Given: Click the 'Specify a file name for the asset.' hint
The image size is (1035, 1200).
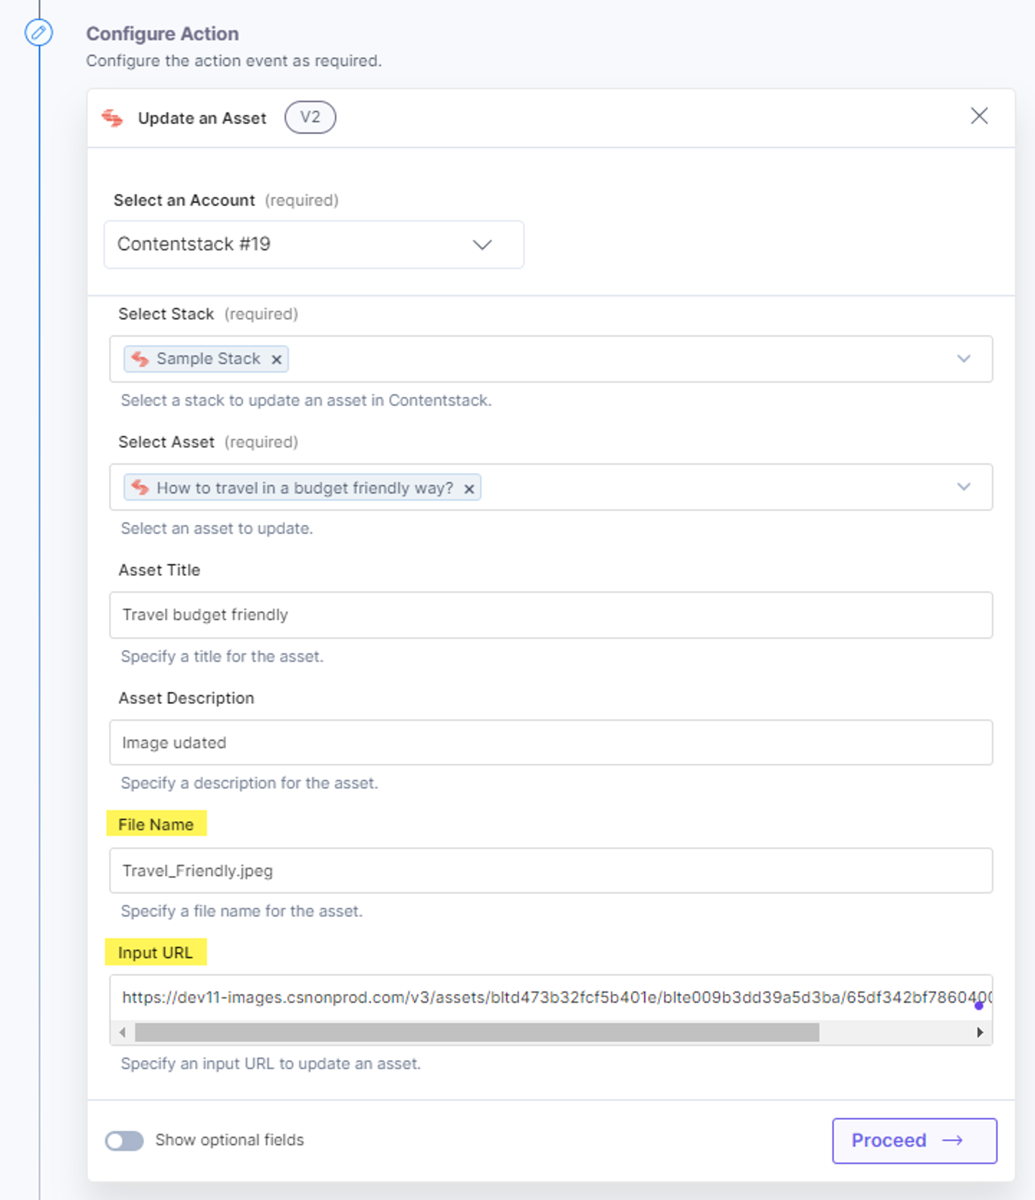Looking at the screenshot, I should 241,911.
